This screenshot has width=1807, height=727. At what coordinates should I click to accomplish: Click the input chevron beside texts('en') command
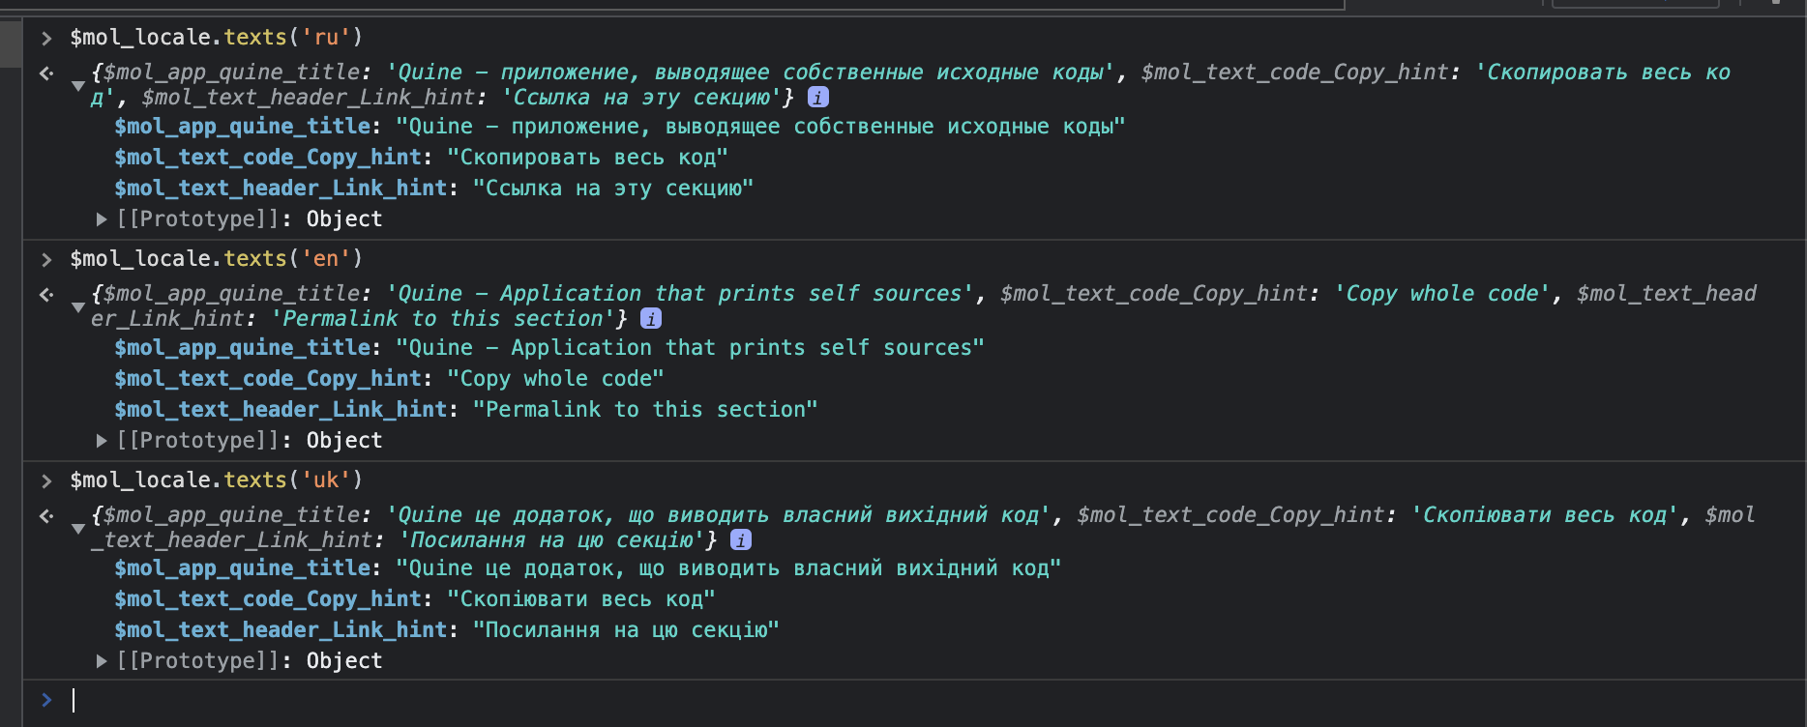(46, 259)
